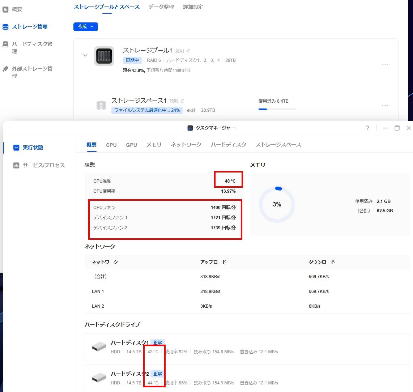The image size is (413, 392).
Task: Click the Storage Pool 1 drive bay icon
Action: click(104, 56)
